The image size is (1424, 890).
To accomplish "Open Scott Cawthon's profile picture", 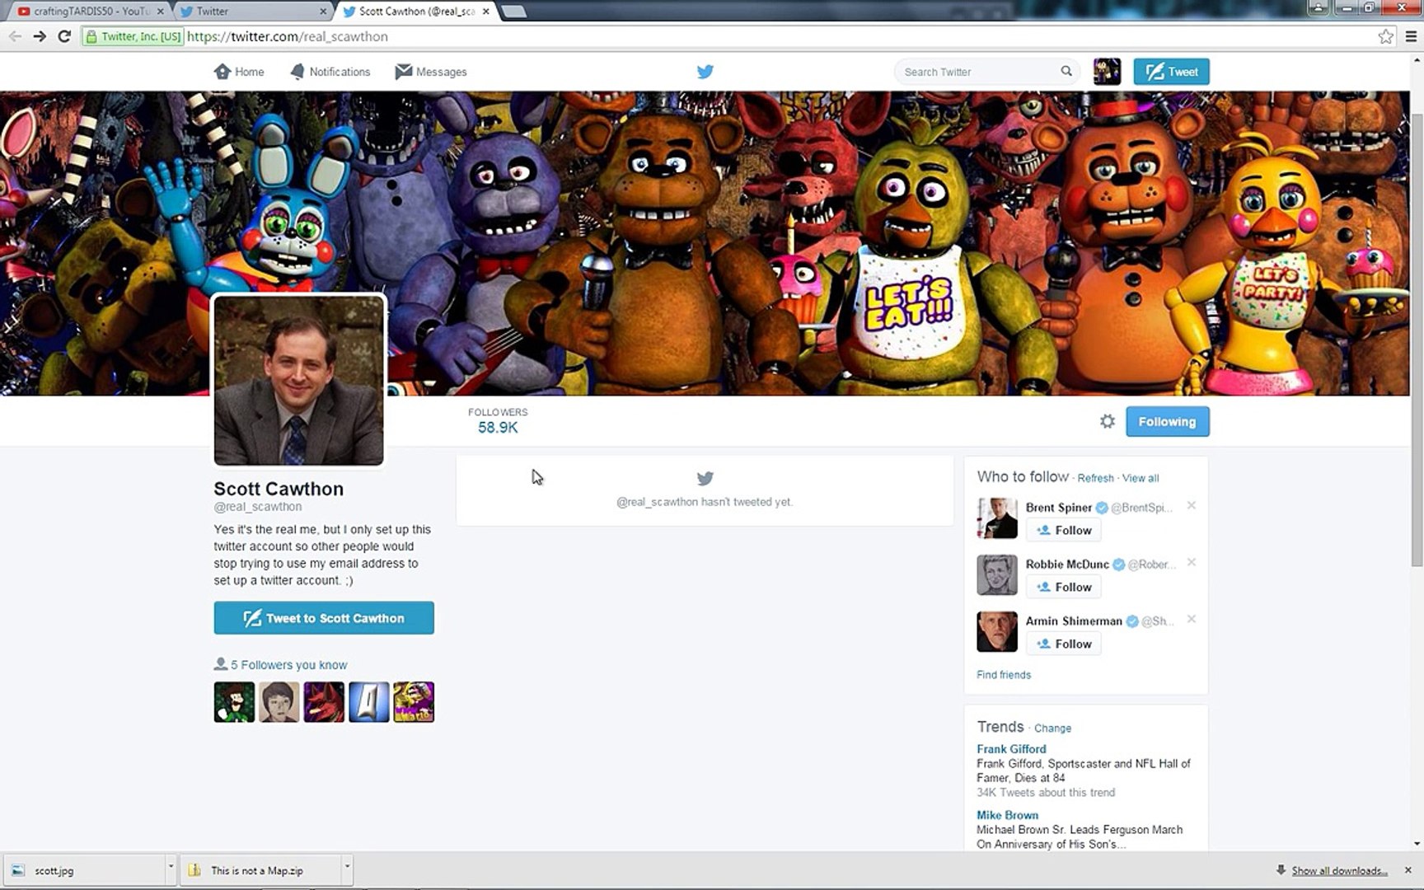I will [298, 381].
